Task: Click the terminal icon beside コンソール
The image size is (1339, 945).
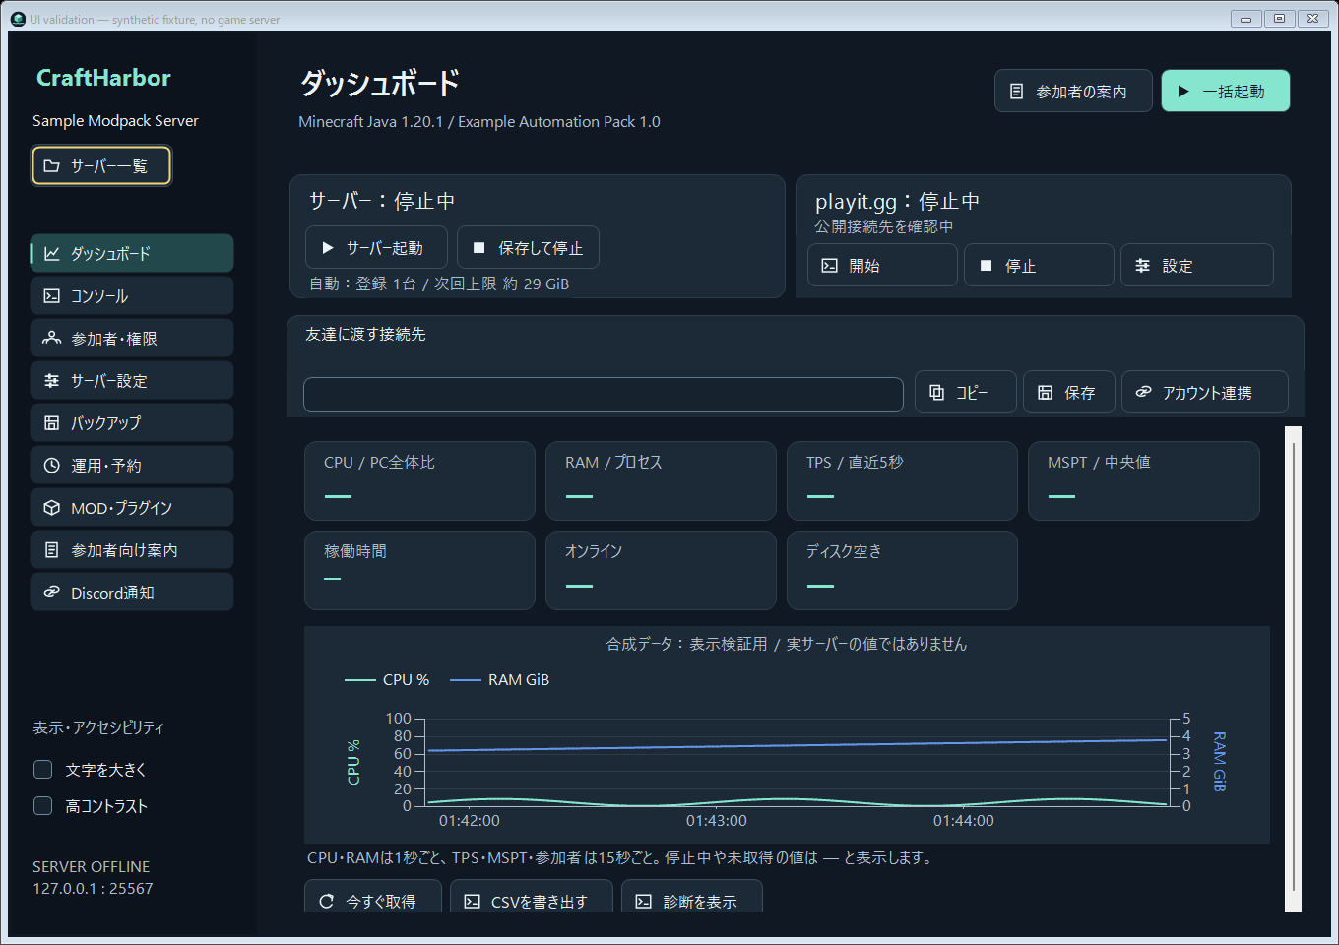Action: point(52,296)
